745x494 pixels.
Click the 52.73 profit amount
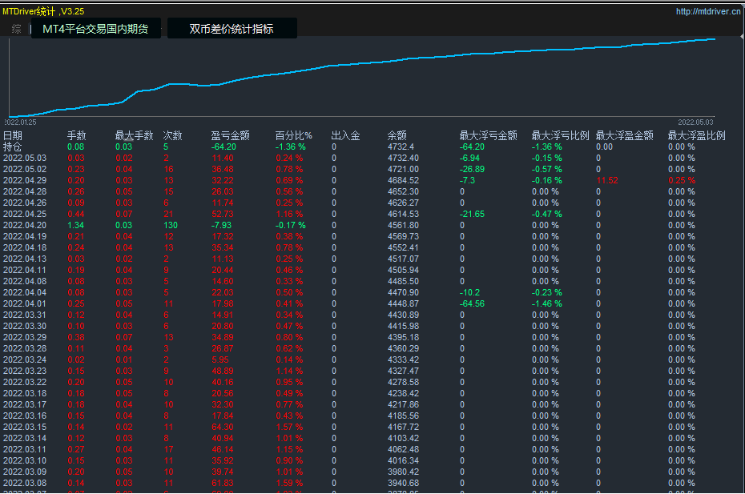tap(223, 215)
